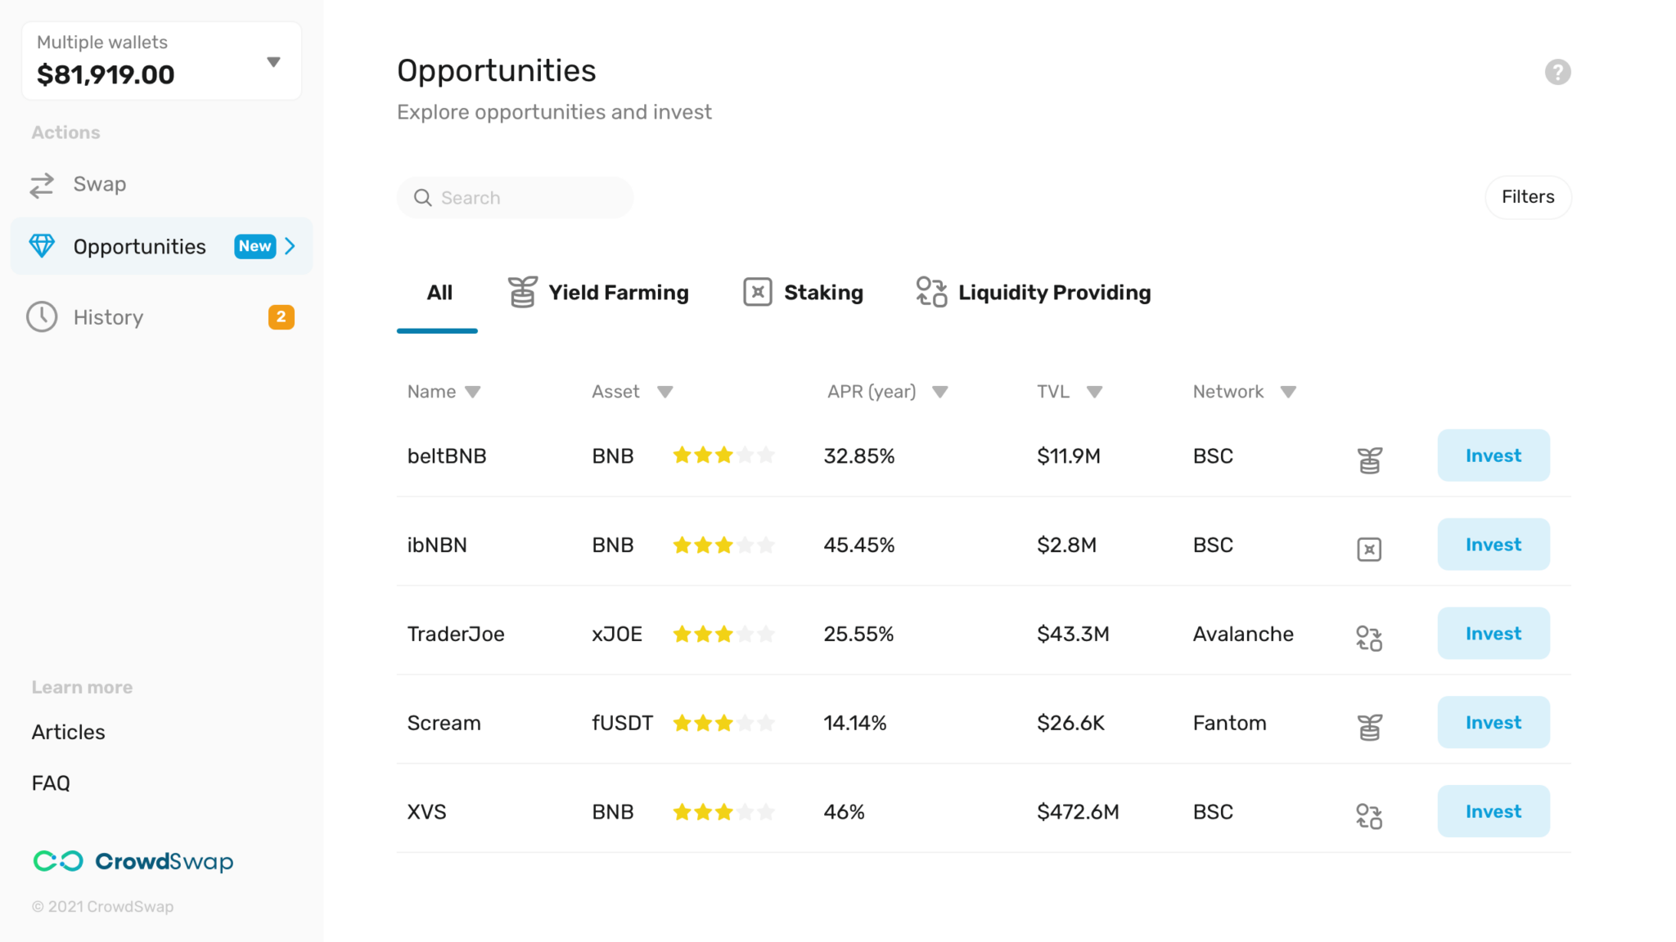Sort by the APR (year) column arrow
Viewport: 1676px width, 942px height.
point(940,392)
